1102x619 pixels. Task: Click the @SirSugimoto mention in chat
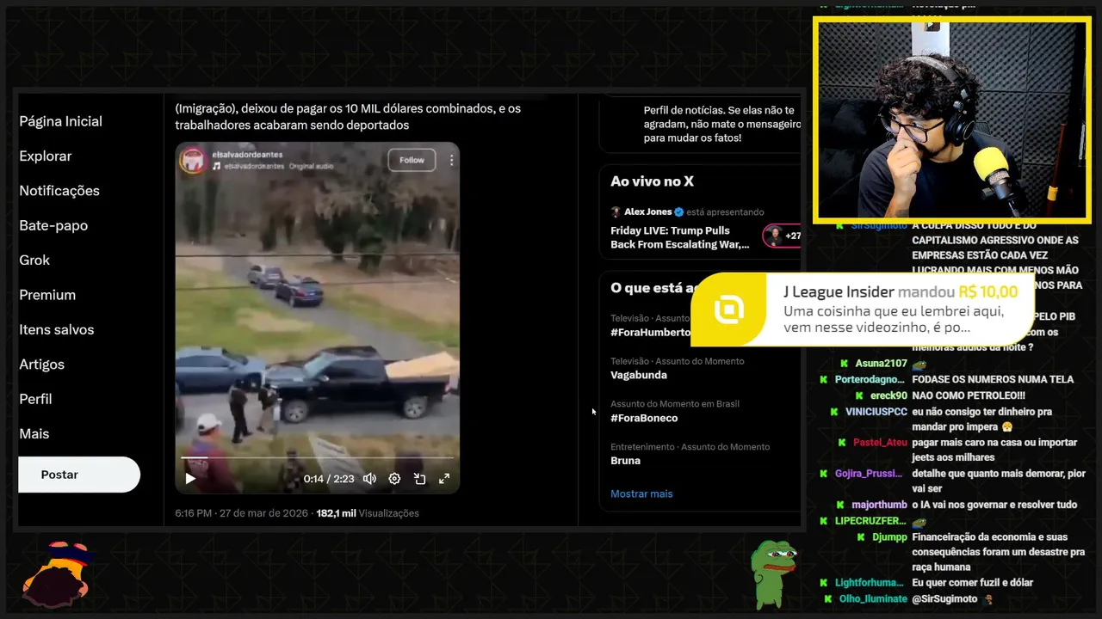pos(944,598)
